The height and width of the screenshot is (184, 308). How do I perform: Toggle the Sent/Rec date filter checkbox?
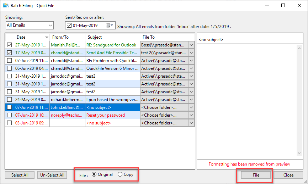pos(69,25)
